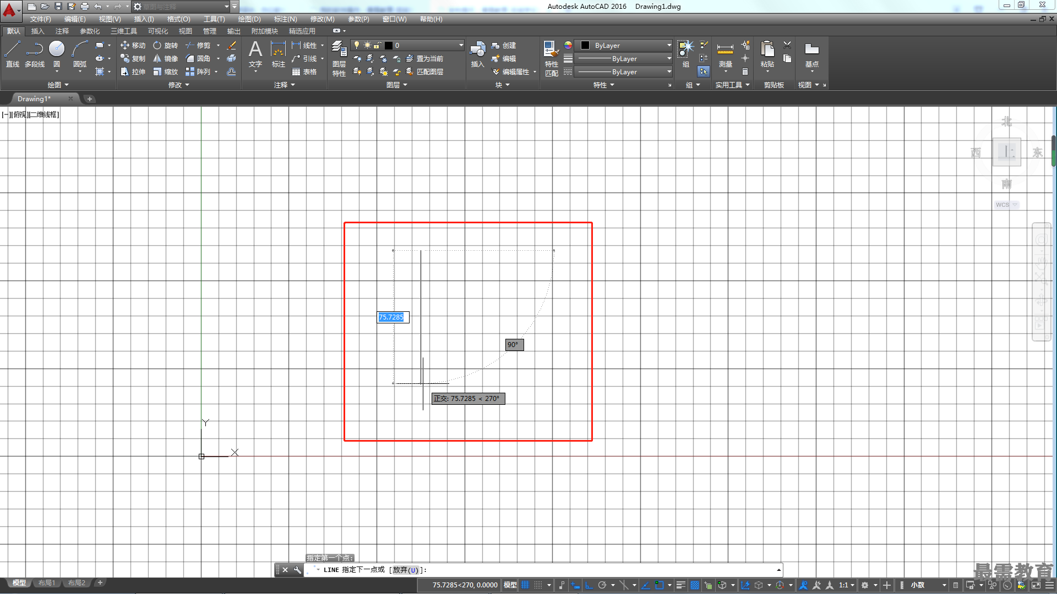Open the 修改(M) menu
The width and height of the screenshot is (1057, 594).
click(322, 19)
